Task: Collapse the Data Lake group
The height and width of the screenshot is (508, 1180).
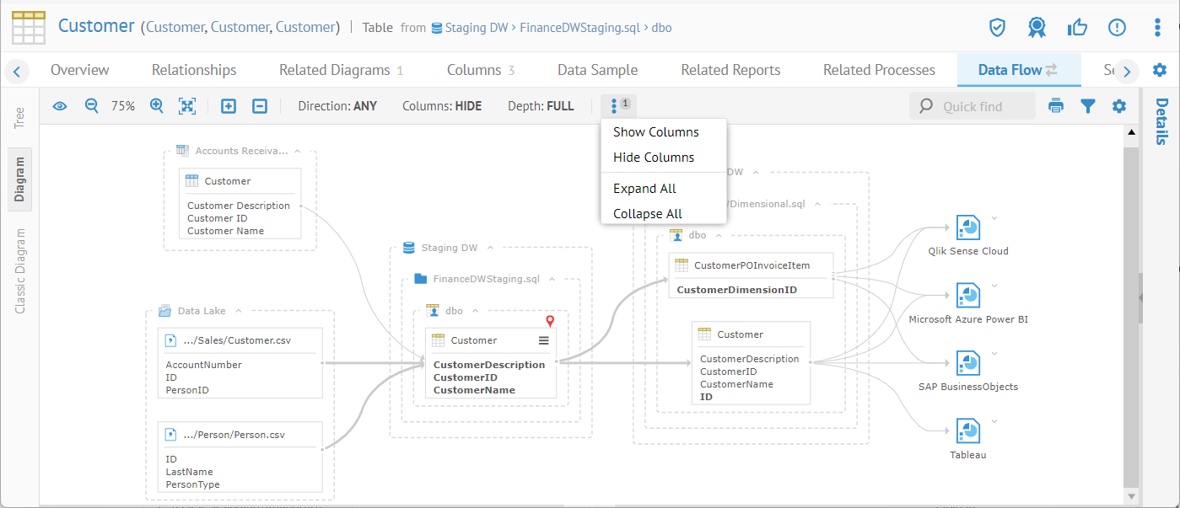Action: (239, 311)
